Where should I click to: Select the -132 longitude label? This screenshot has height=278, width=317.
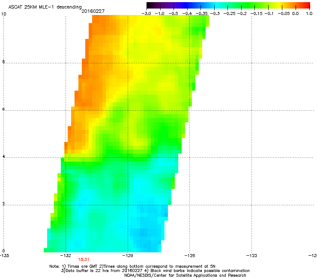(66, 256)
